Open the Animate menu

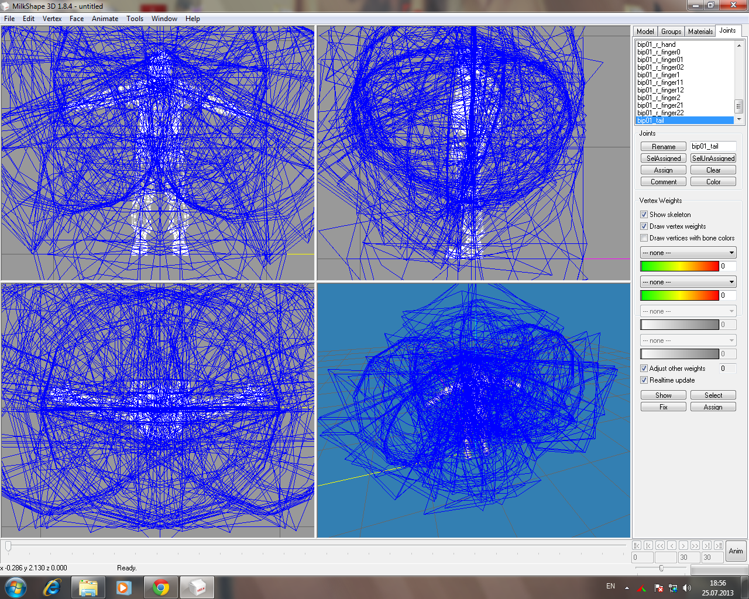point(105,19)
